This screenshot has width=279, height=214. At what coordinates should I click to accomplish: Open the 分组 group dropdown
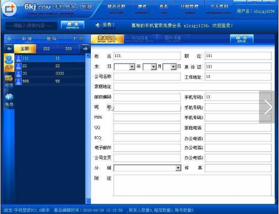coord(178,168)
